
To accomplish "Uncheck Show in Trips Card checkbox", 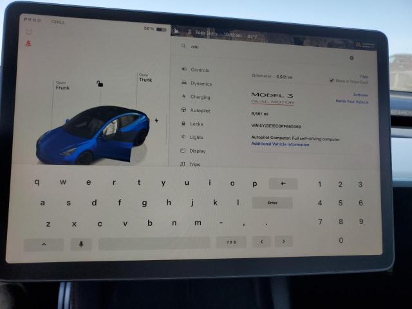I will tap(332, 81).
